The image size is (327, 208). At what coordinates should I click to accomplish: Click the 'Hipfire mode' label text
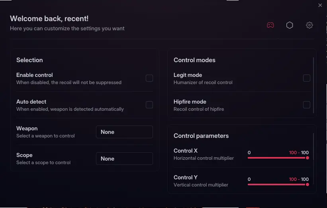(190, 102)
